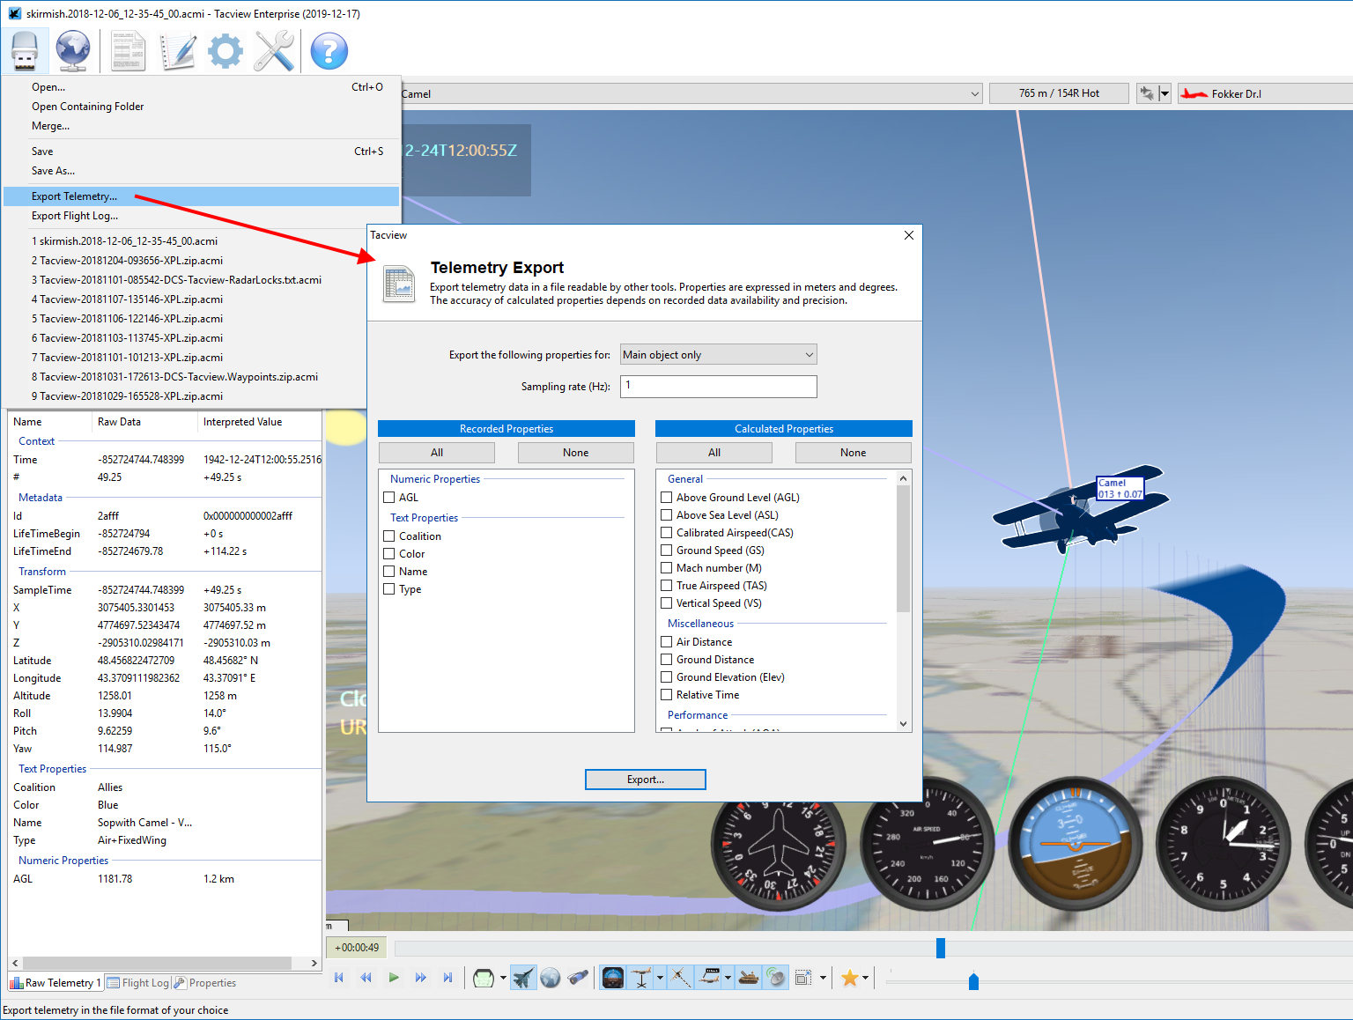
Task: Close the Telemetry Export dialog
Action: (x=909, y=235)
